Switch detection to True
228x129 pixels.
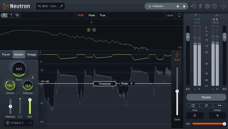click(x=102, y=15)
